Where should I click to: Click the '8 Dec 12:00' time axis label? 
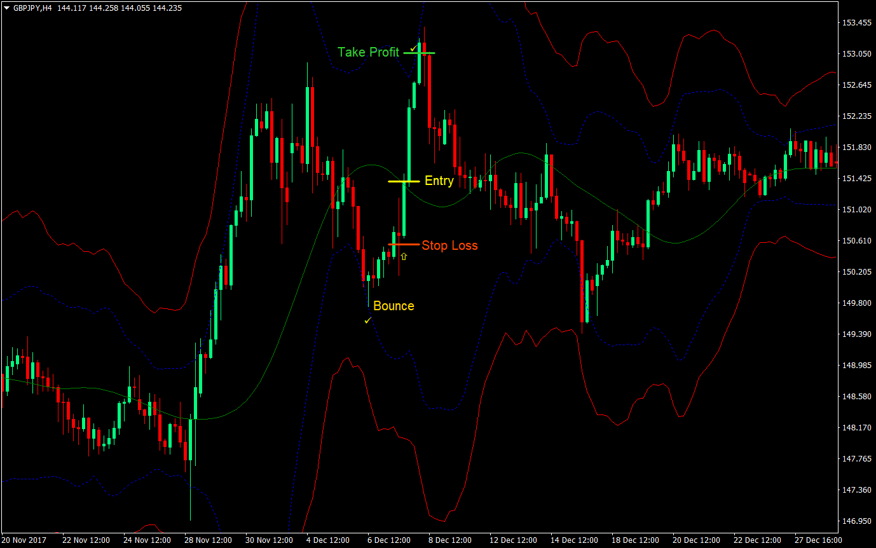tap(450, 539)
